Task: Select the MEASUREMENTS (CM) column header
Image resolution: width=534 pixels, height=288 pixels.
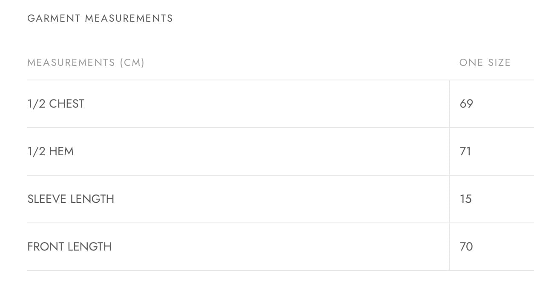Action: tap(86, 63)
